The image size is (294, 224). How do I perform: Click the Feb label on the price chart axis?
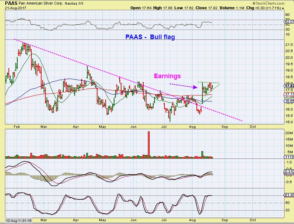pyautogui.click(x=17, y=127)
